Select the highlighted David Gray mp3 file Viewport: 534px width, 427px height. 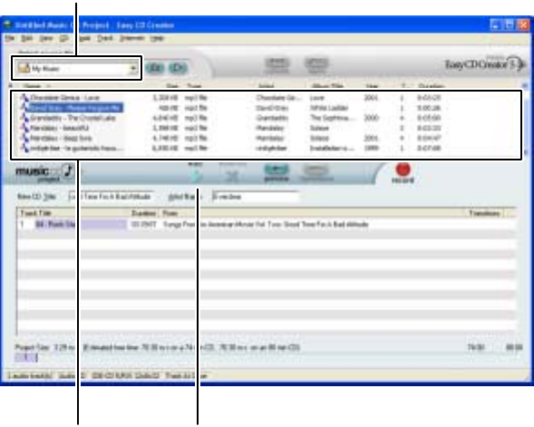click(75, 108)
